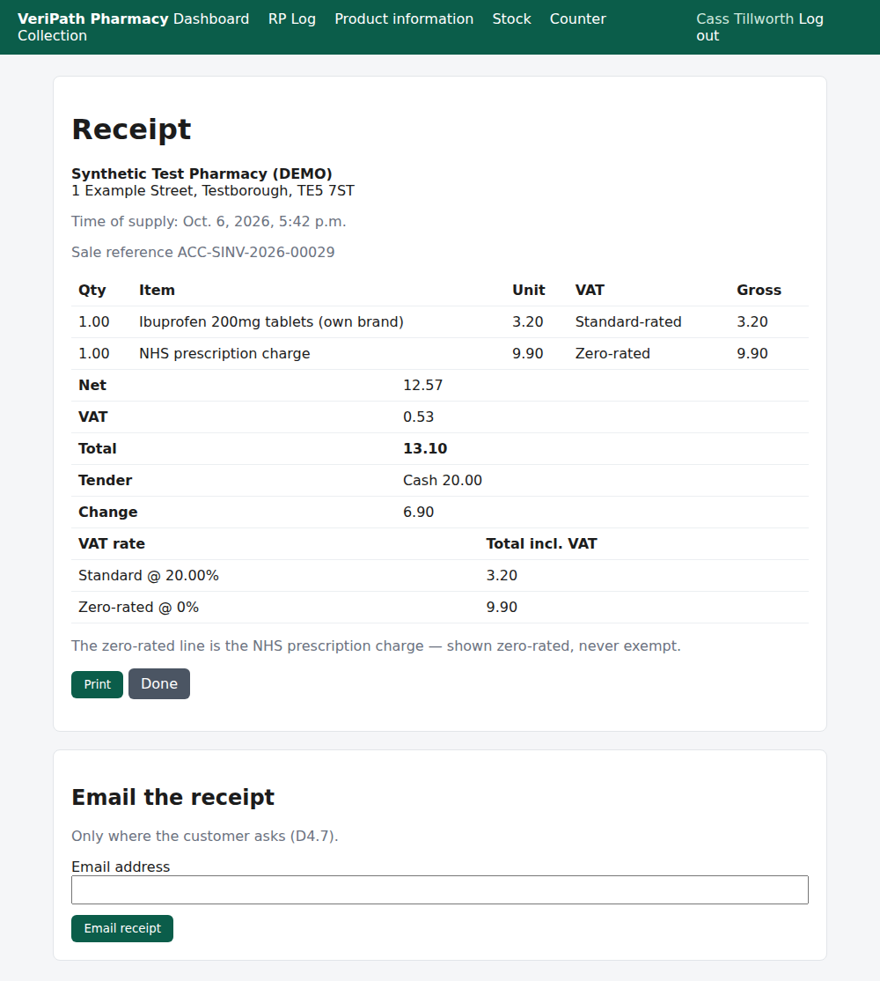This screenshot has width=880, height=981.
Task: Click the Email address label
Action: pos(121,867)
